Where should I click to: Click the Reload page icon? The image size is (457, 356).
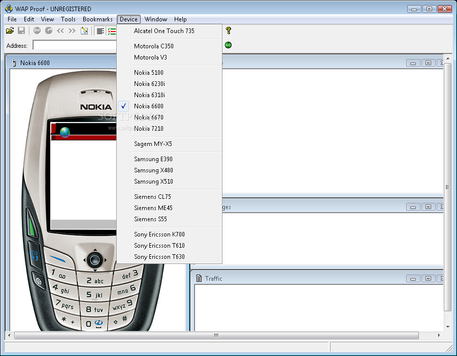pyautogui.click(x=49, y=31)
